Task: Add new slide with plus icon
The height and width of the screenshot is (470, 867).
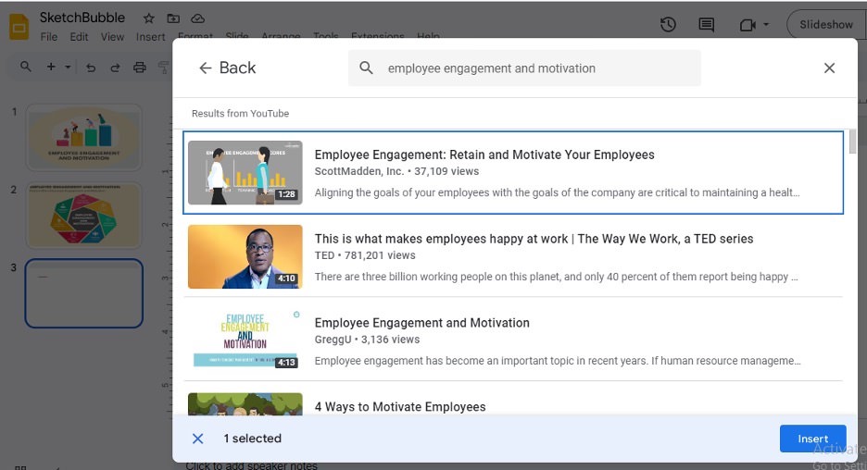Action: [51, 67]
